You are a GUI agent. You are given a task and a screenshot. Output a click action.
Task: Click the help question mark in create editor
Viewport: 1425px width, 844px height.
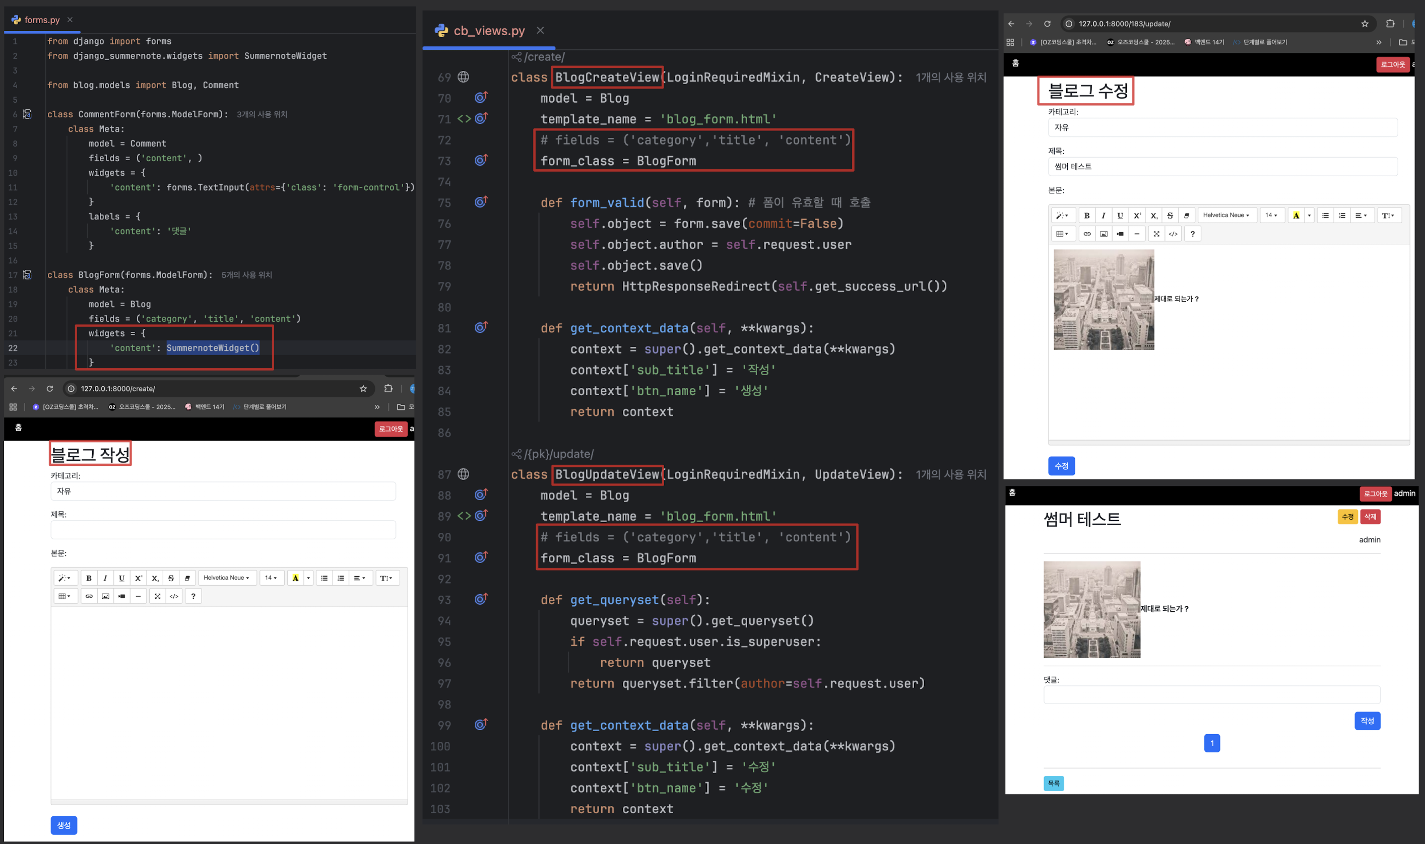[x=193, y=596]
